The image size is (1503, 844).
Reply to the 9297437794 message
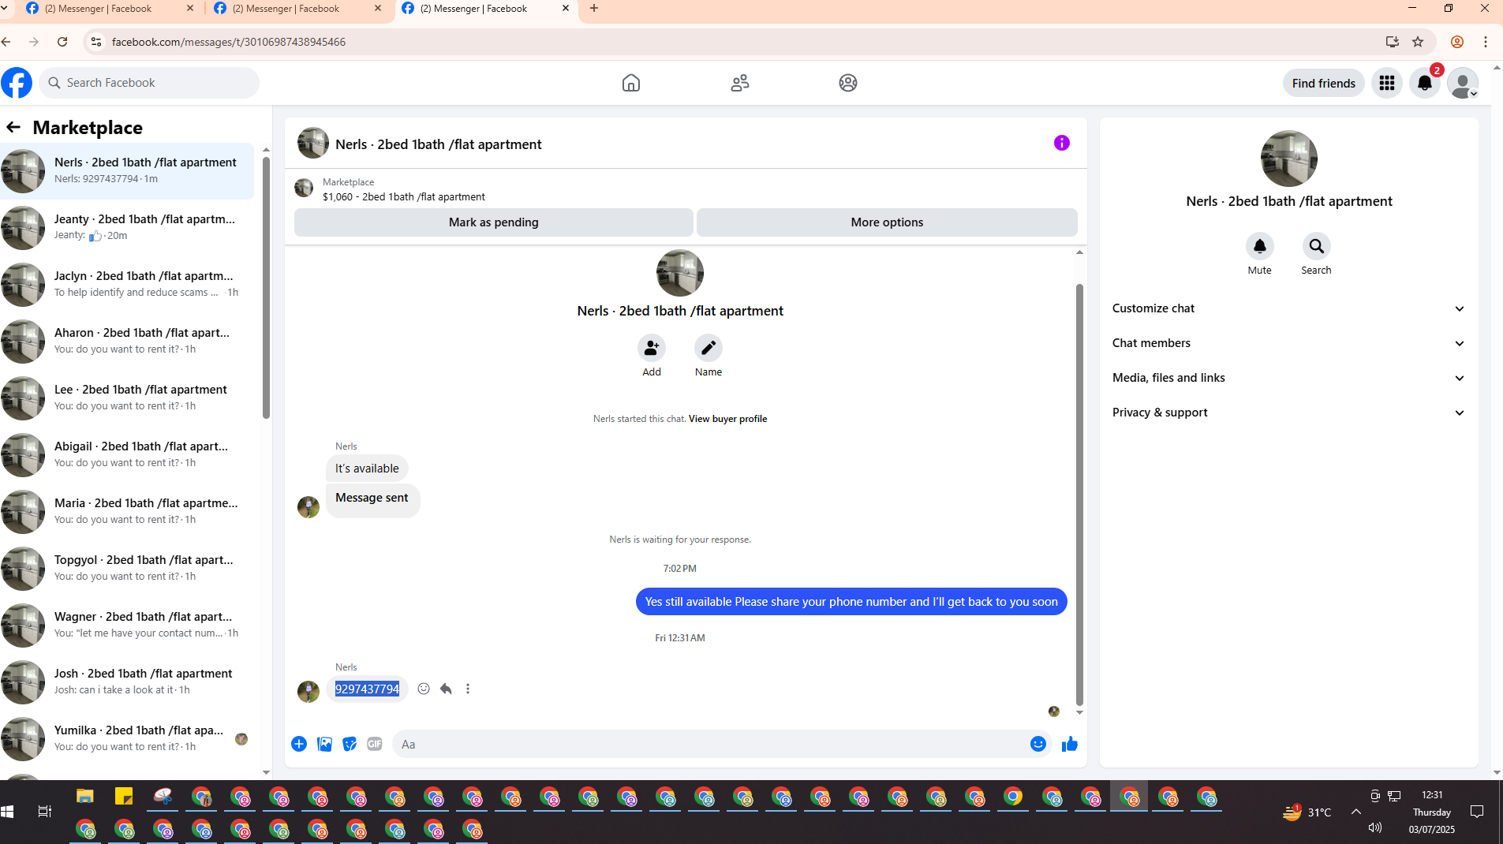(x=446, y=689)
